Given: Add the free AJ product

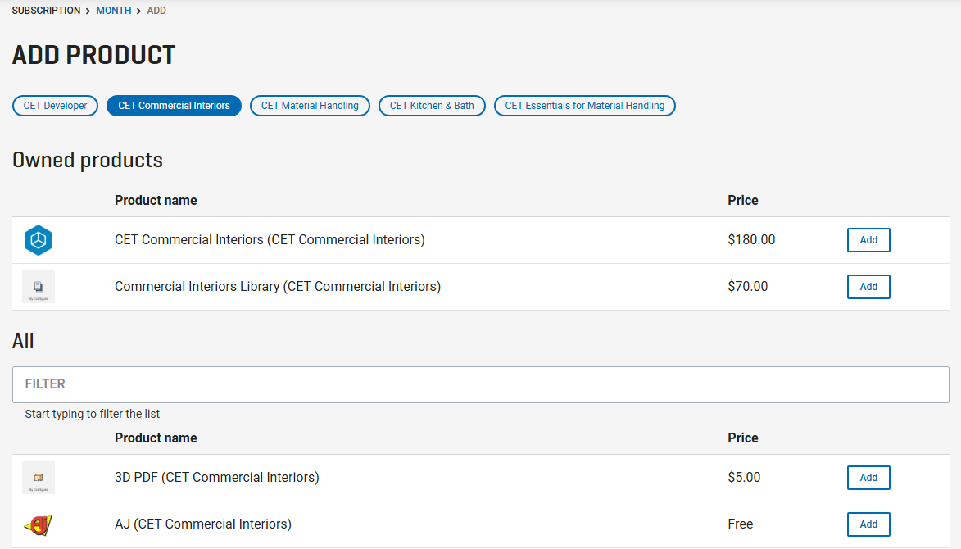Looking at the screenshot, I should click(868, 524).
